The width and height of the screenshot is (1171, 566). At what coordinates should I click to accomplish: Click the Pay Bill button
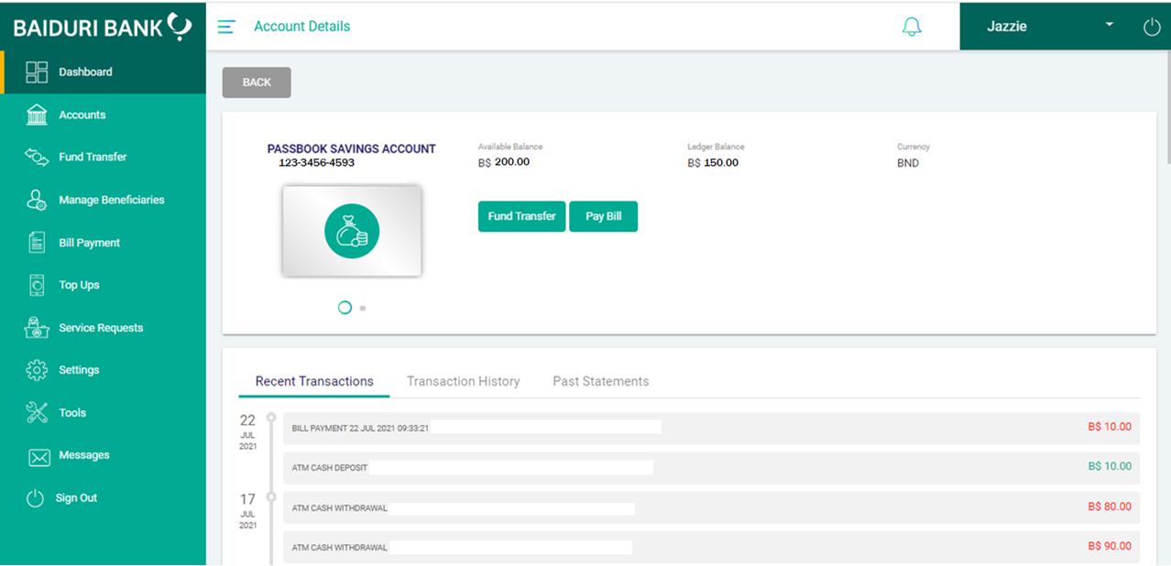(x=603, y=216)
